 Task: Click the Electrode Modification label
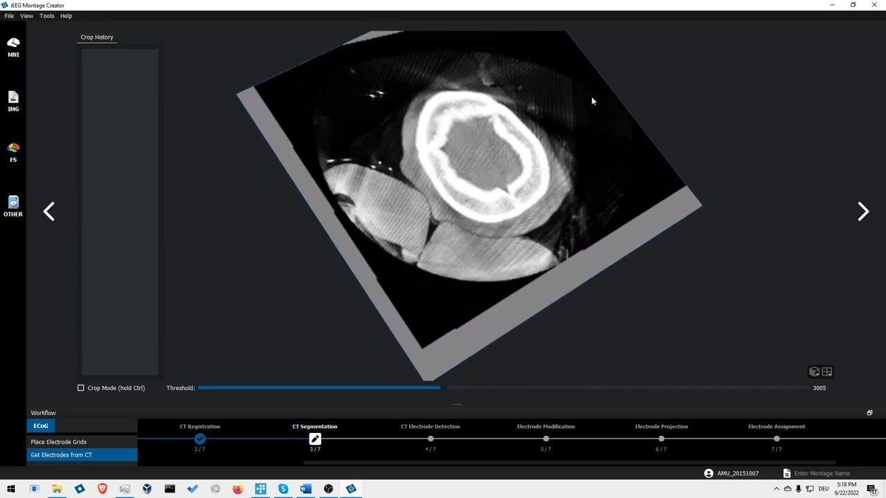click(x=546, y=426)
